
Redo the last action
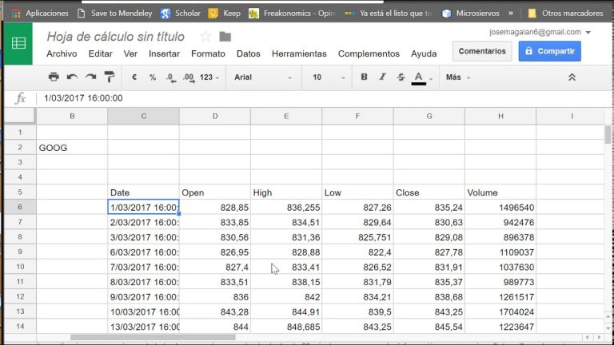pos(91,77)
